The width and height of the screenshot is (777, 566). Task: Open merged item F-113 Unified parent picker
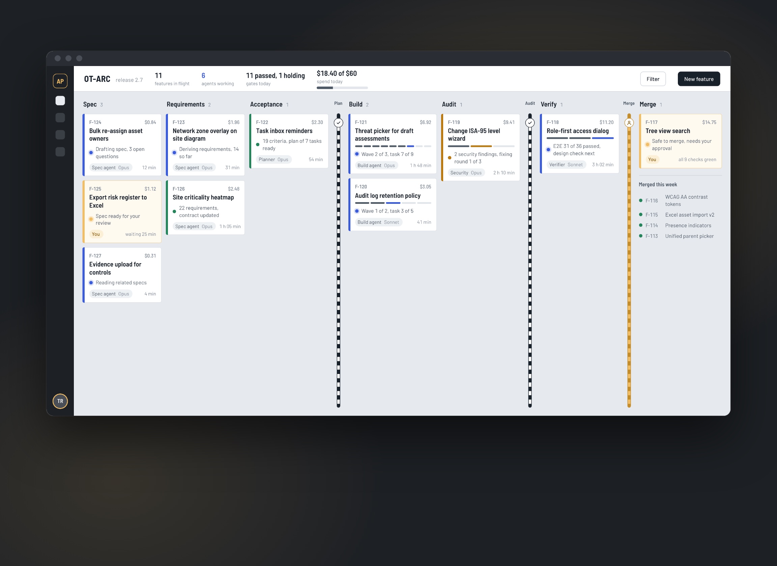point(680,236)
